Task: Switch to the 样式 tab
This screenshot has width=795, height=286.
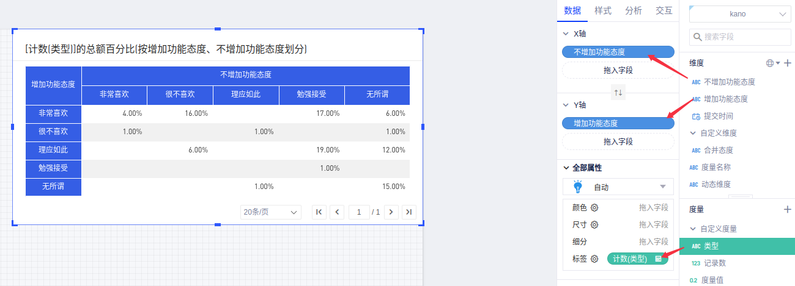Action: click(x=603, y=10)
